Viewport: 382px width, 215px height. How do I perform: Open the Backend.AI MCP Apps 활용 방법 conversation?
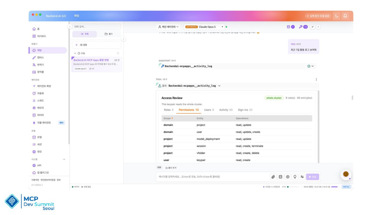tap(97, 64)
